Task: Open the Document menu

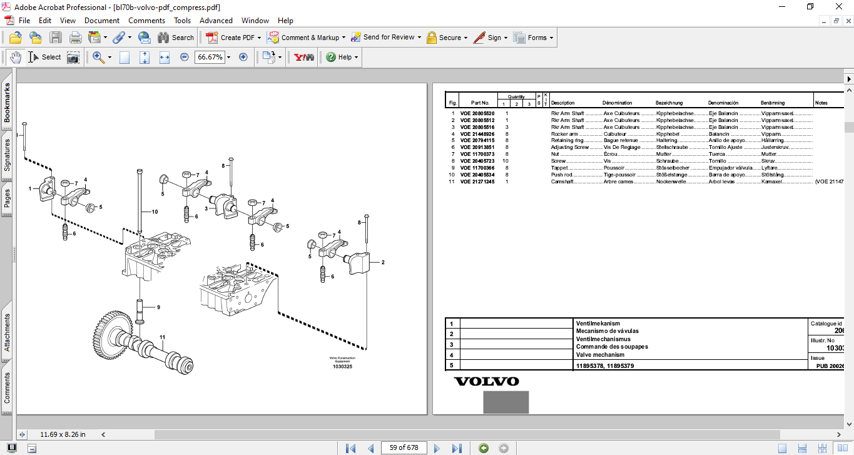Action: (x=101, y=21)
